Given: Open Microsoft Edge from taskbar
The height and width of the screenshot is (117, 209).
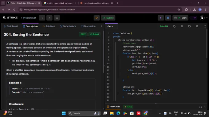Looking at the screenshot, I should [x=118, y=113].
